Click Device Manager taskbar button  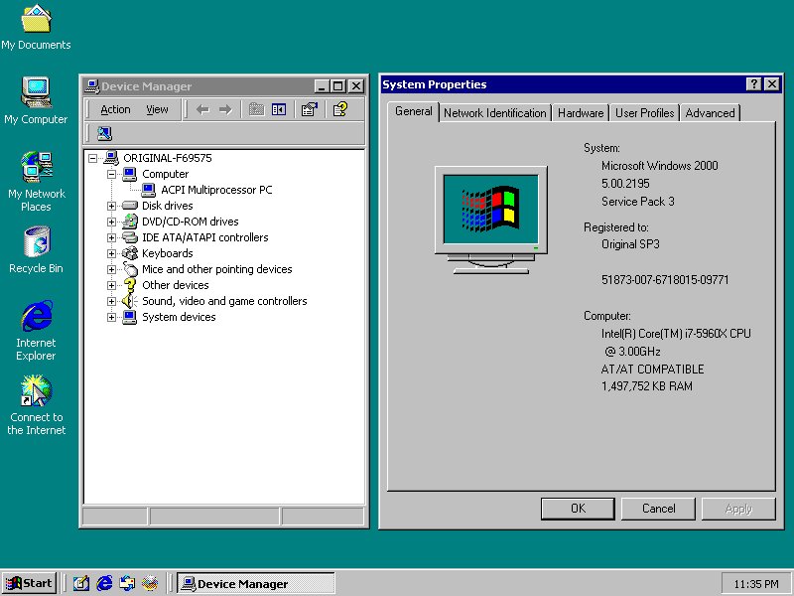click(x=256, y=583)
